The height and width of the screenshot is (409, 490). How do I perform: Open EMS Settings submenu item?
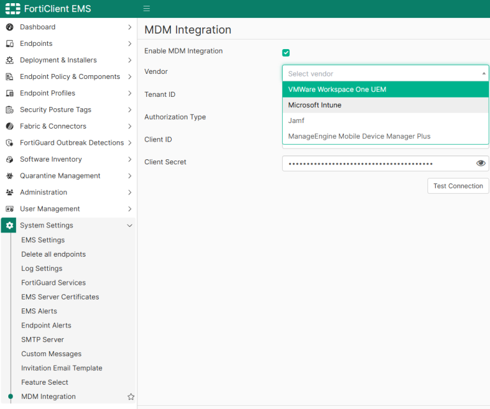(x=43, y=240)
